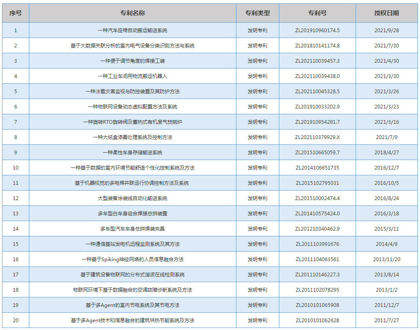Click the 专利名称 column header
420x330 pixels.
[132, 13]
